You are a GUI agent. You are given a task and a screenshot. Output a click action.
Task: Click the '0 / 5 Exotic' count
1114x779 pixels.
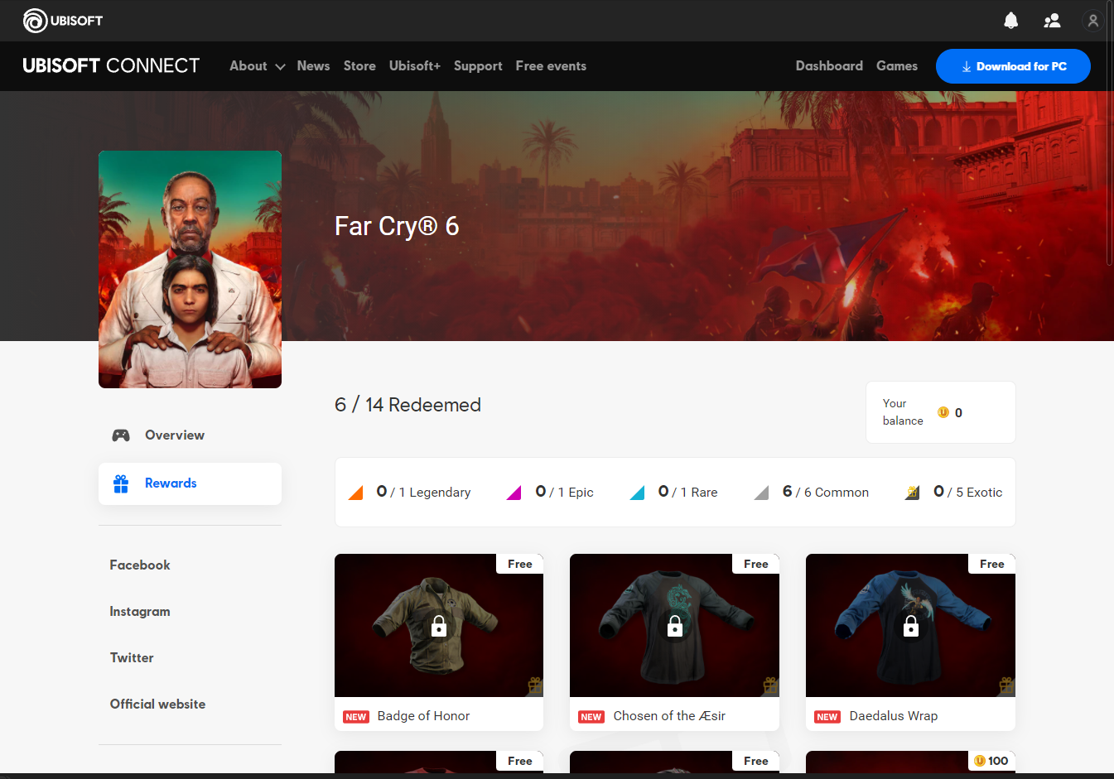pyautogui.click(x=967, y=493)
